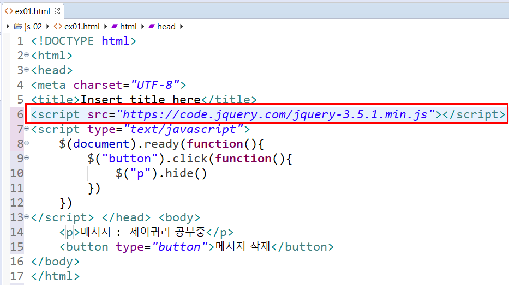Click the head tag icon in breadcrumb

pos(151,26)
